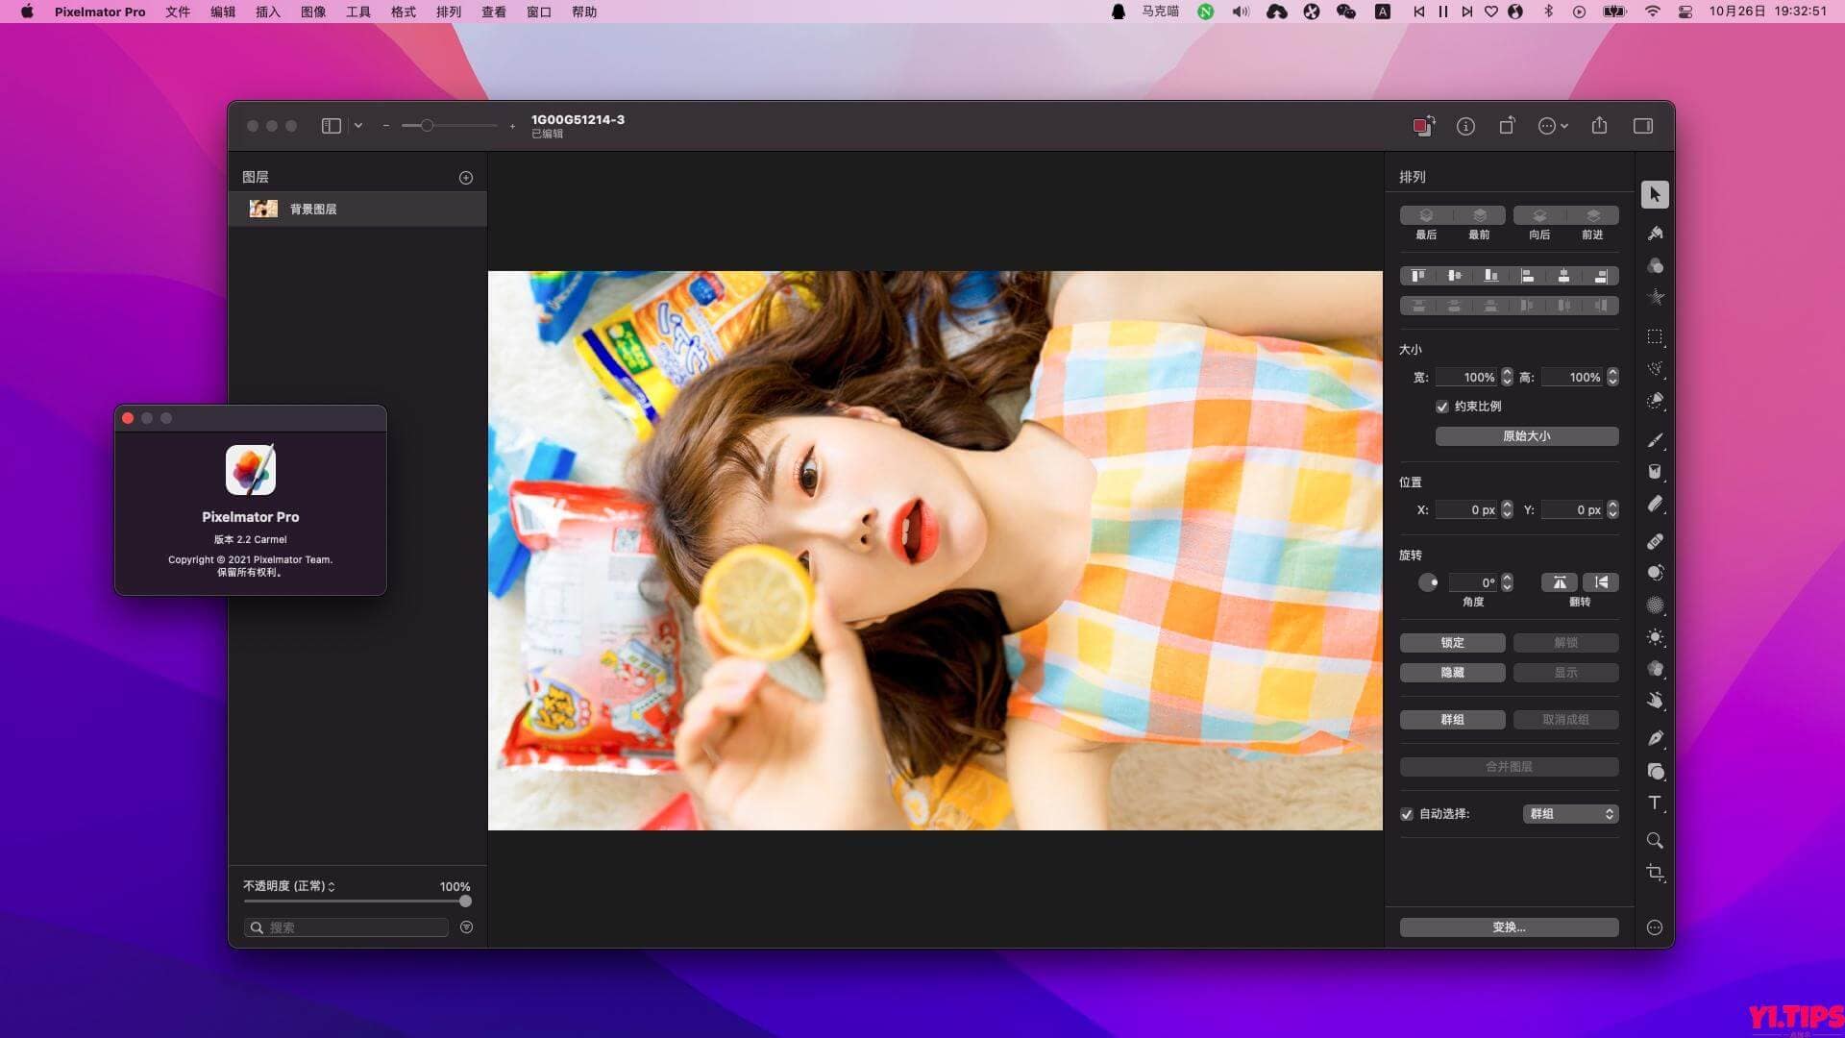The height and width of the screenshot is (1038, 1845).
Task: Toggle the 自动选择 checkbox
Action: 1407,814
